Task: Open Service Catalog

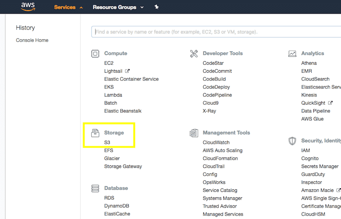Action: click(220, 191)
